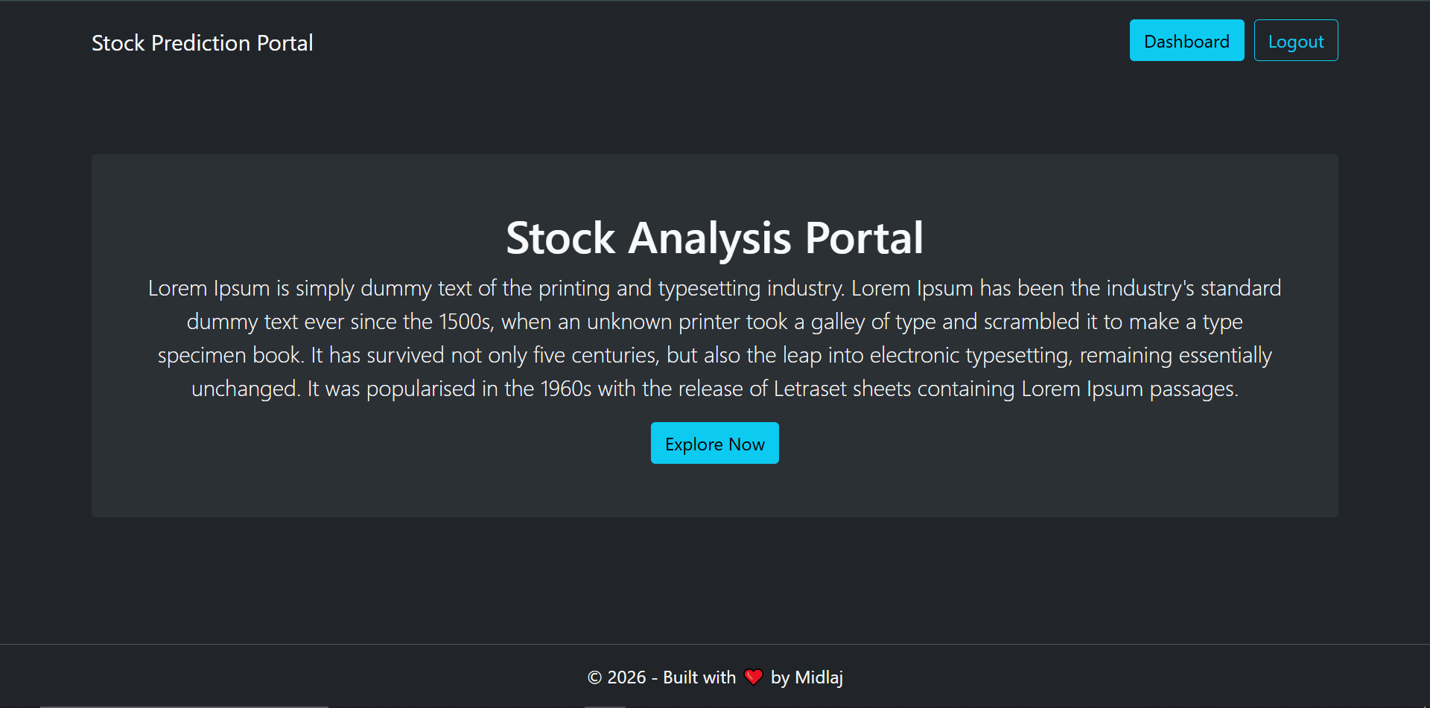The height and width of the screenshot is (708, 1430).
Task: Go home via Stock Prediction Portal brand
Action: point(202,43)
